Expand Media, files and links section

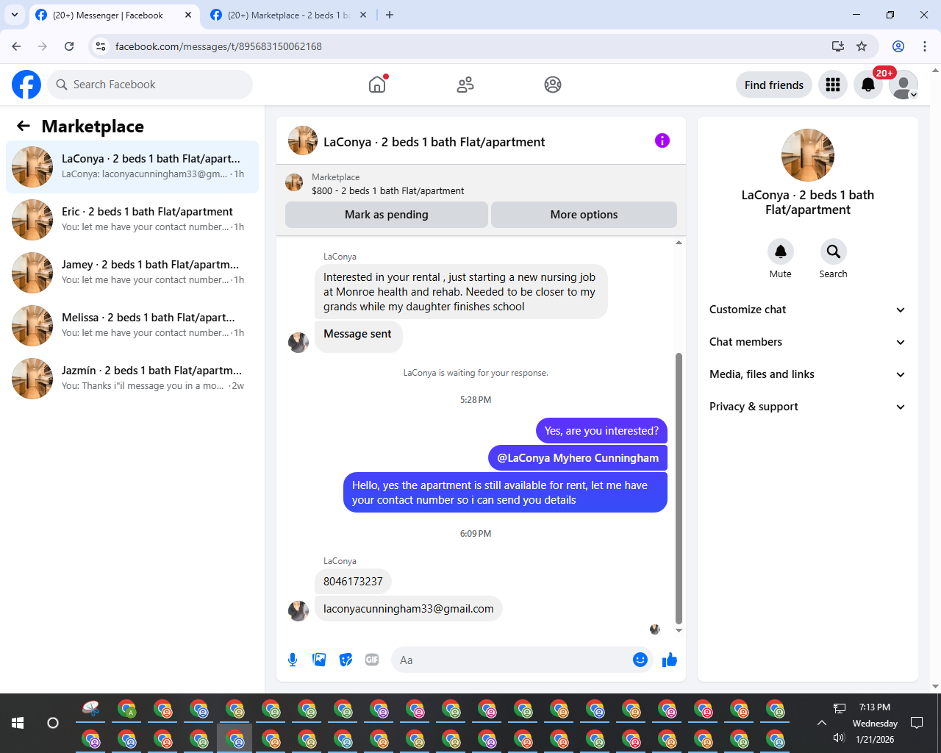coord(807,374)
